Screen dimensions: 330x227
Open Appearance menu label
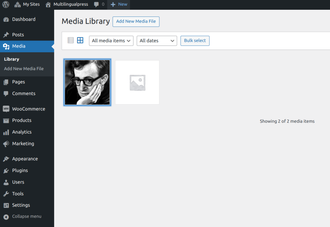[x=25, y=159]
